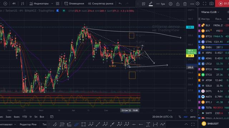Open more options three dots on drawing toolbar
The width and height of the screenshot is (229, 128).
[x=192, y=4]
